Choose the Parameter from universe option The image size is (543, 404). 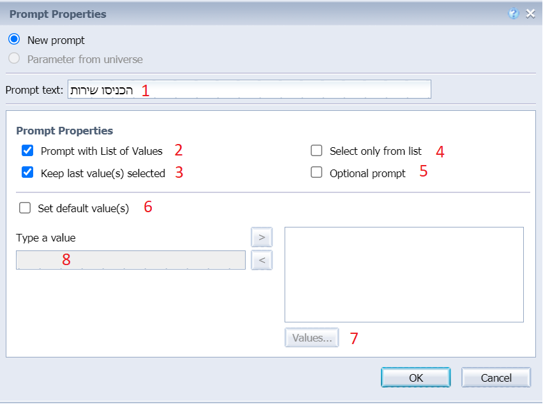tap(14, 59)
